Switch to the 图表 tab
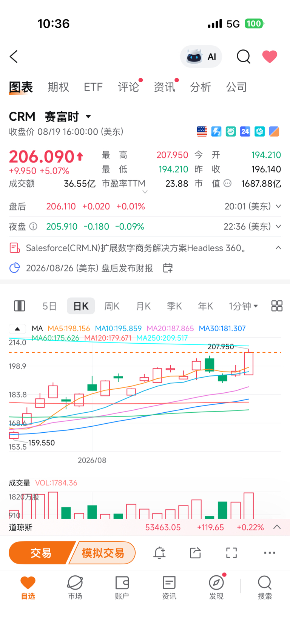Viewport: 290px width, 630px height. [21, 87]
